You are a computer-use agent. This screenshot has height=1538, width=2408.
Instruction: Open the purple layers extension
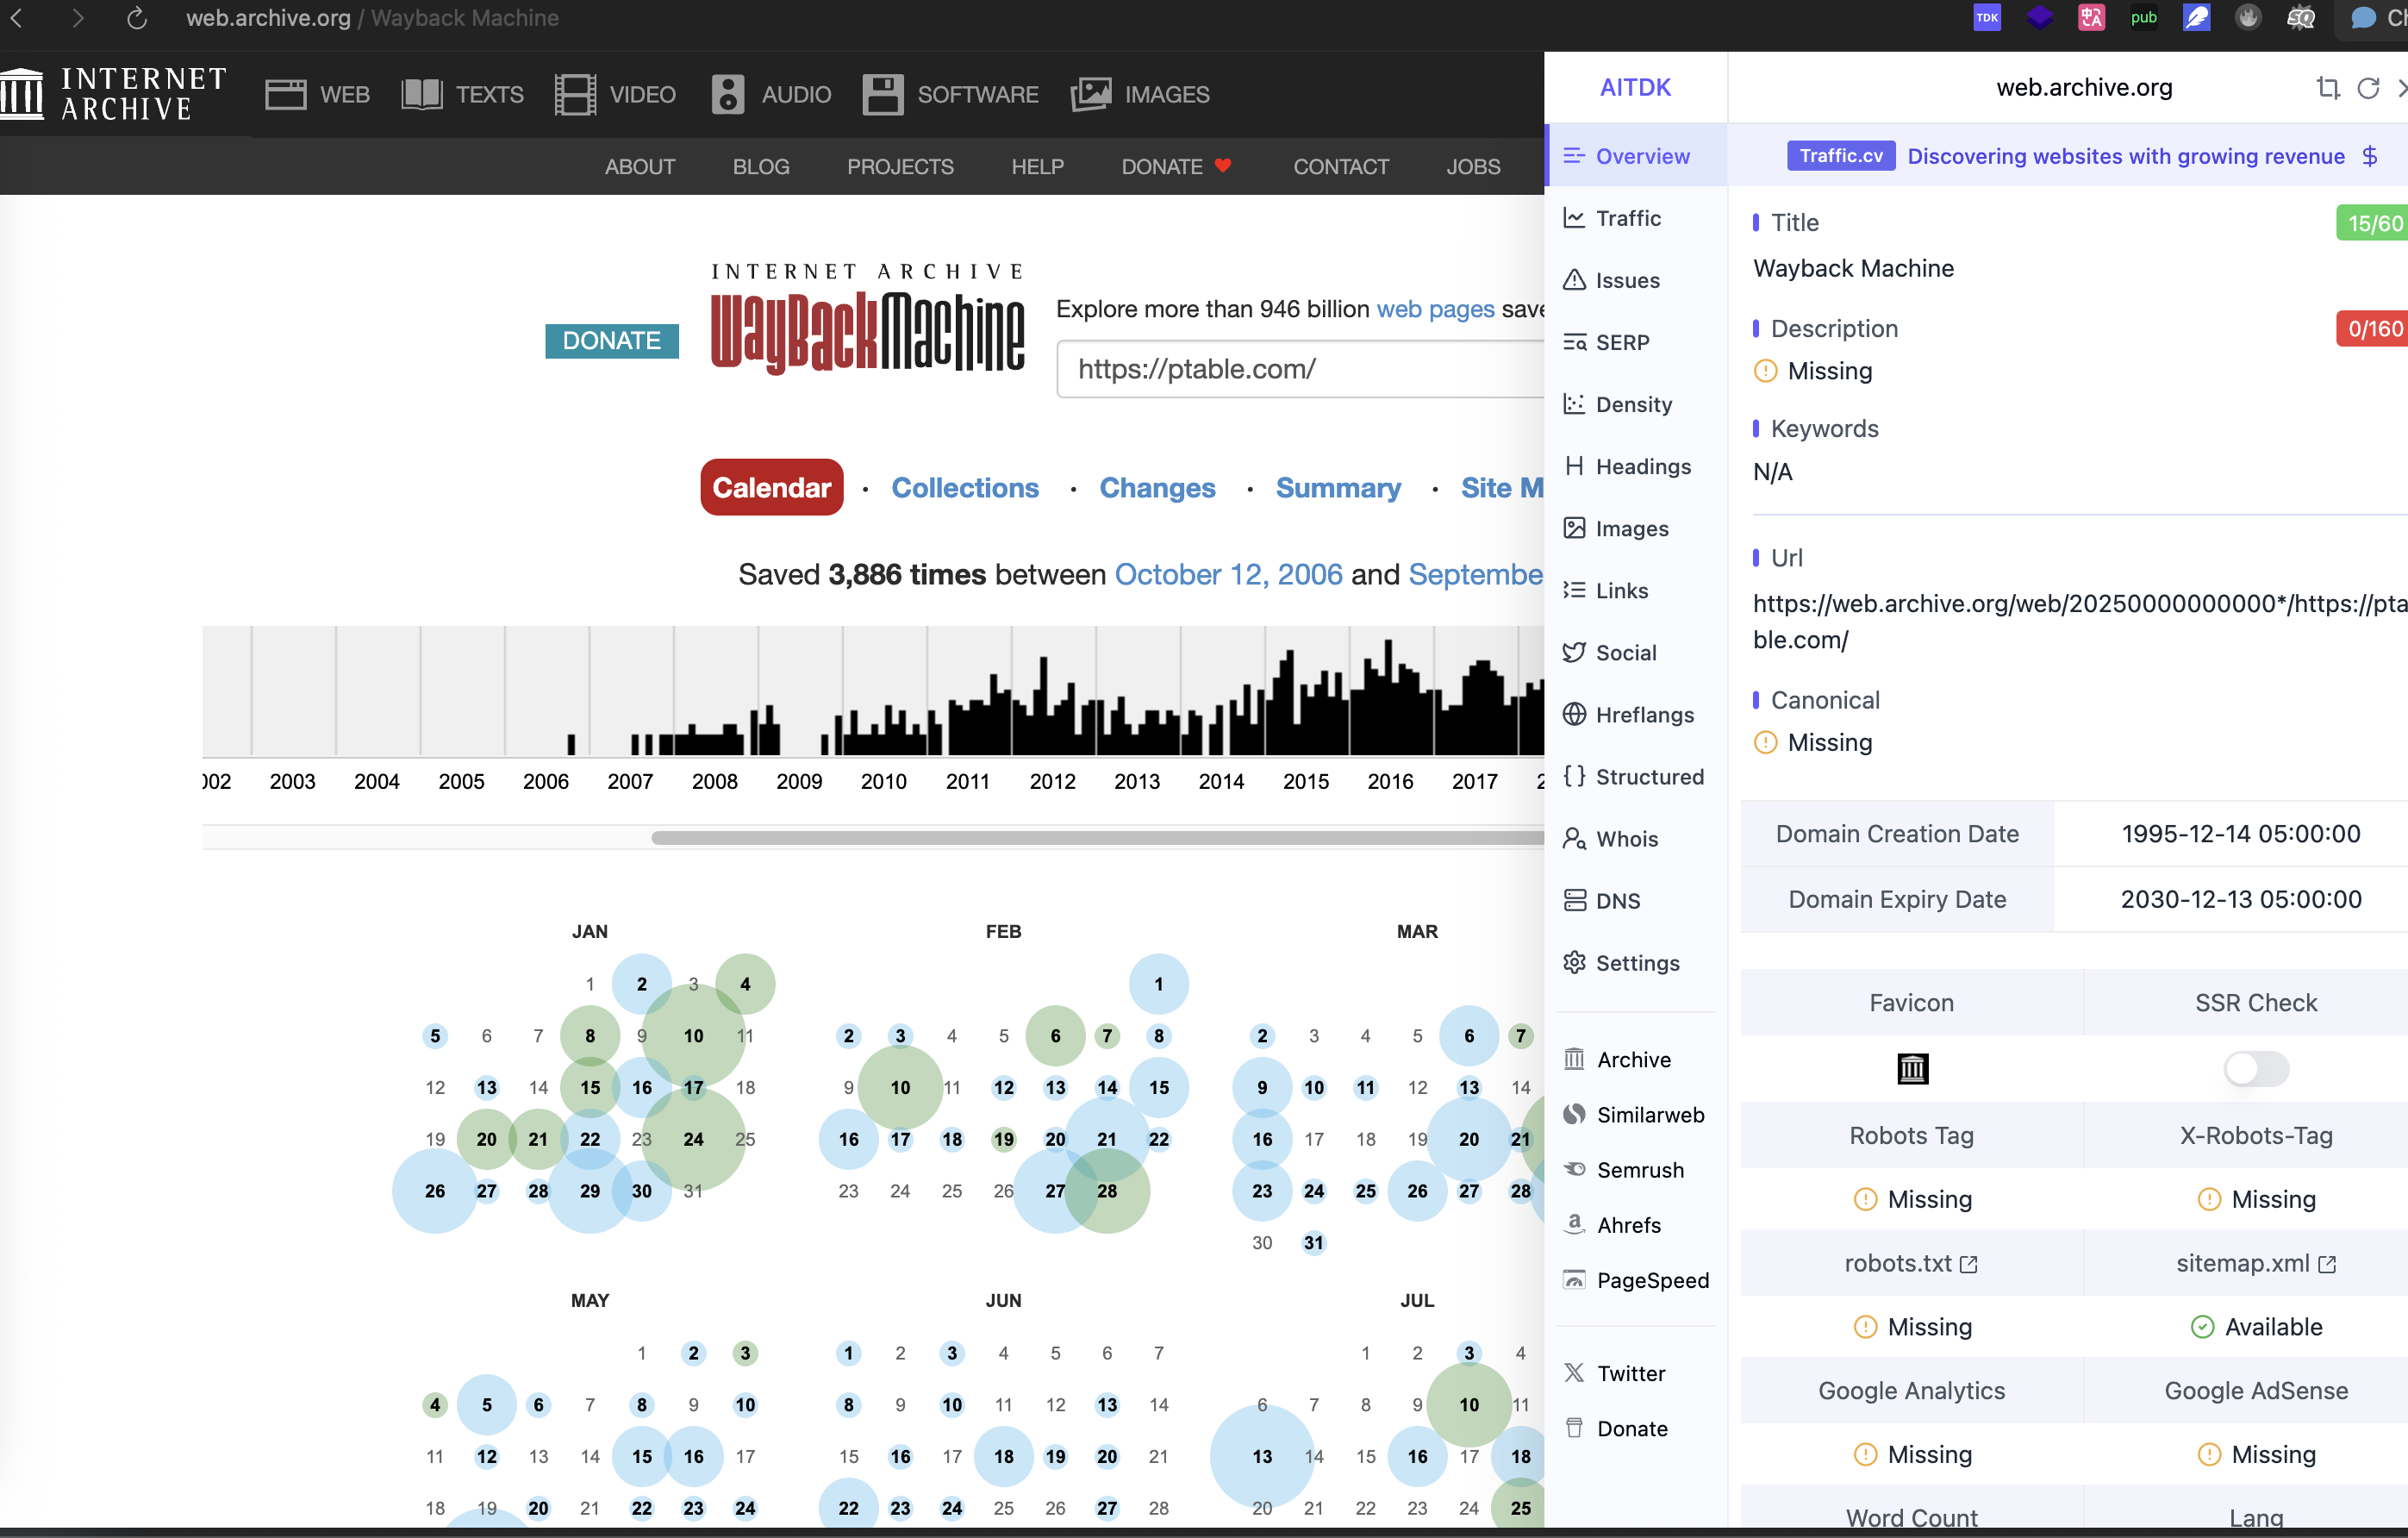point(2039,18)
